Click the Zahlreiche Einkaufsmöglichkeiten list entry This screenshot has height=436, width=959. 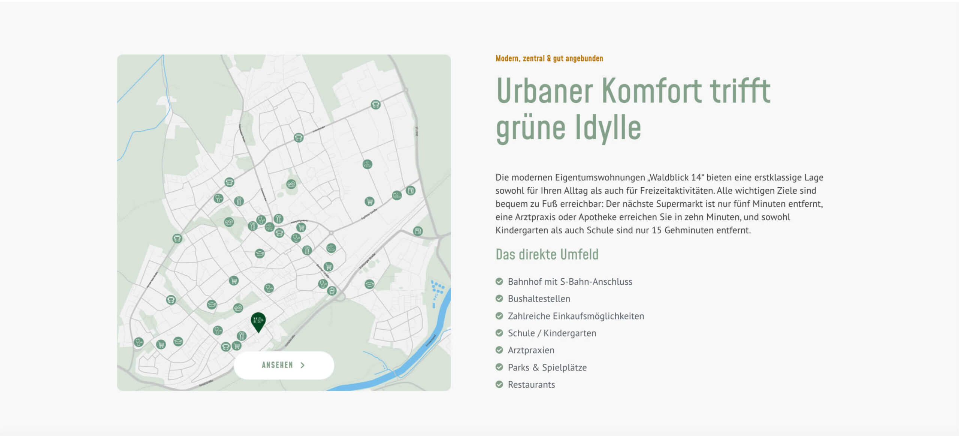[576, 316]
